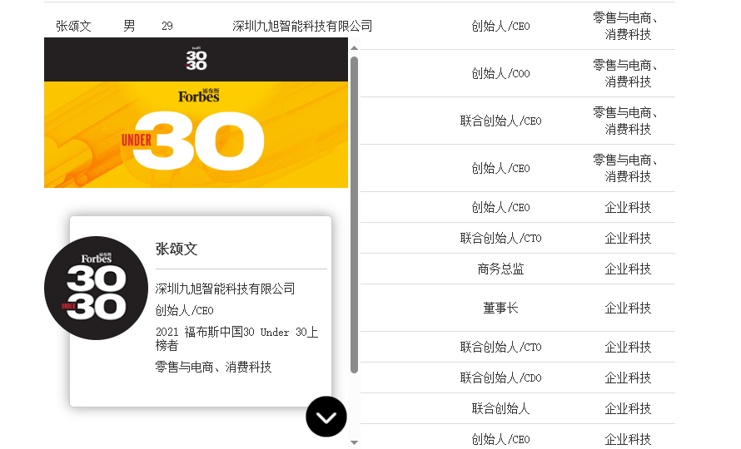Click the red UNDER label on banner
Screen dimensions: 741x449
pyautogui.click(x=136, y=140)
